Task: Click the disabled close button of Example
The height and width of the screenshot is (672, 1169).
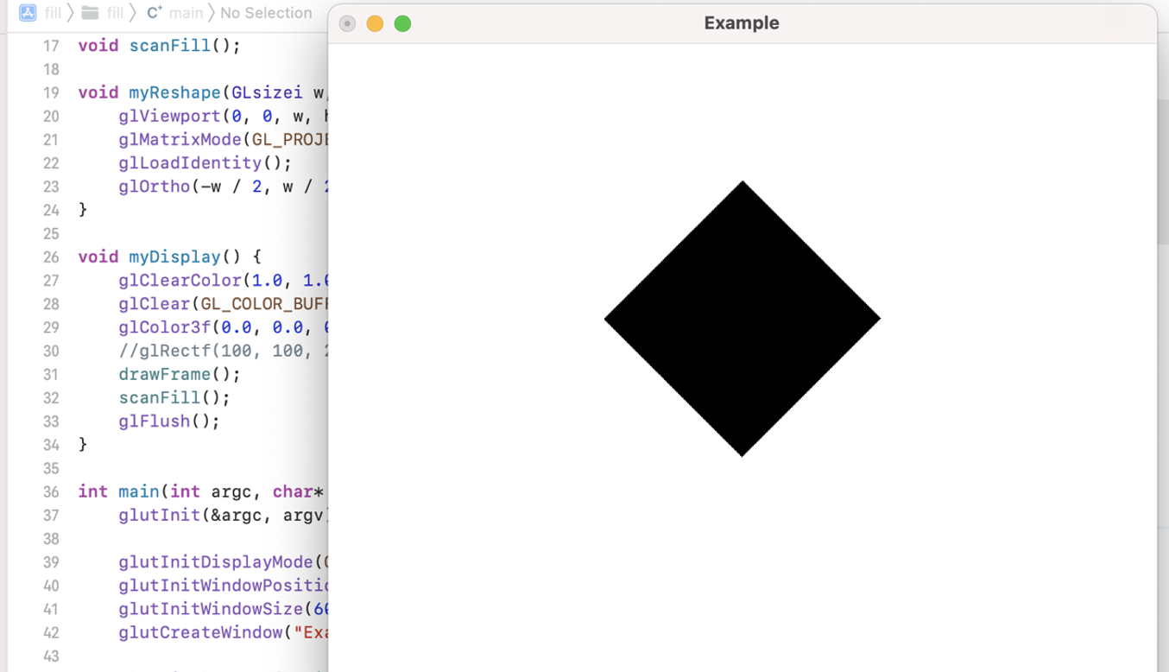Action: (x=347, y=23)
